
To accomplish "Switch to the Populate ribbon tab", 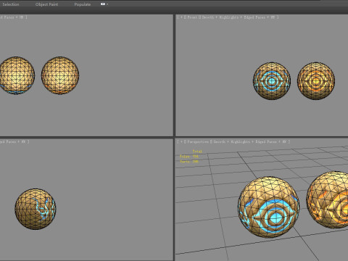I will tap(83, 4).
